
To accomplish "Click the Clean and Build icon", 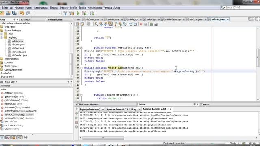I will [x=71, y=13].
